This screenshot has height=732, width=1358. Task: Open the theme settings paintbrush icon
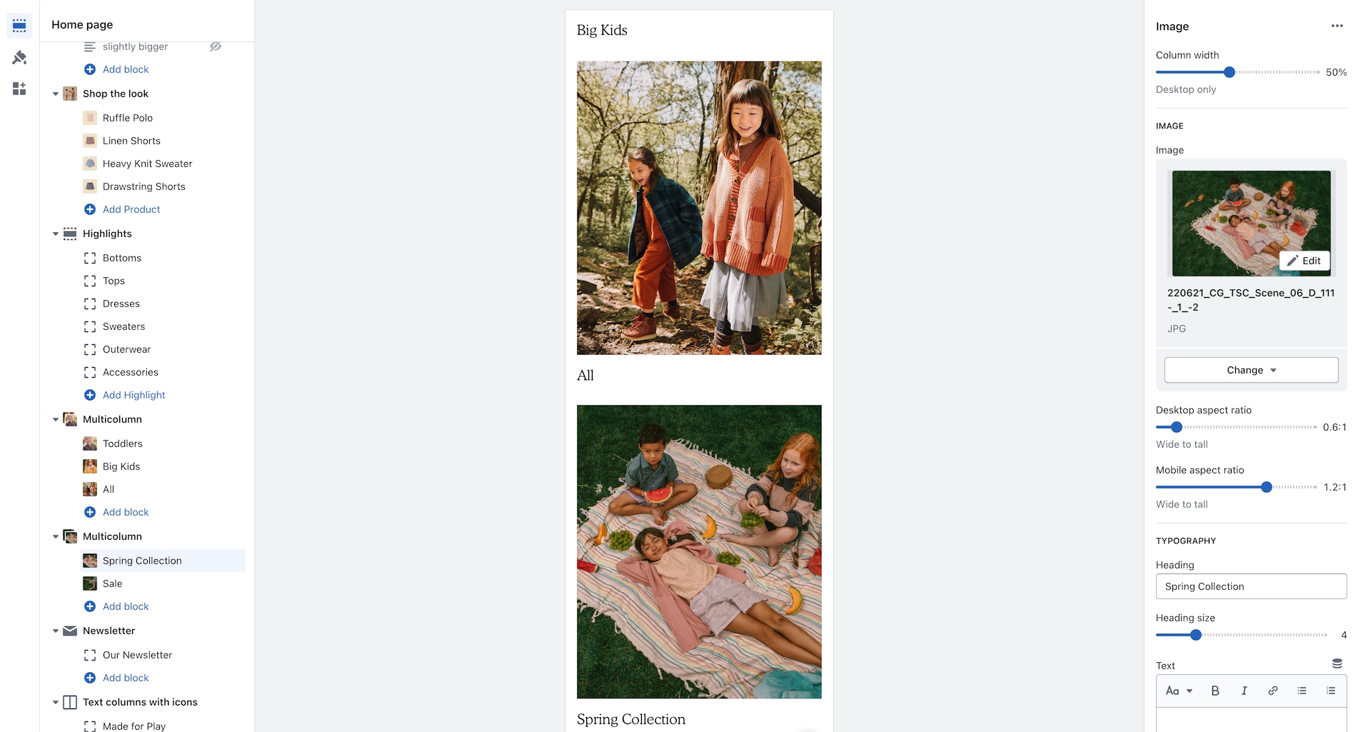tap(19, 57)
